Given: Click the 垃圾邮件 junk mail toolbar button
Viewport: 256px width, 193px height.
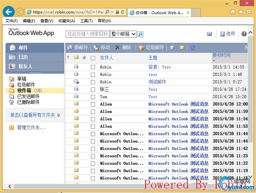Looking at the screenshot, I should (151, 47).
